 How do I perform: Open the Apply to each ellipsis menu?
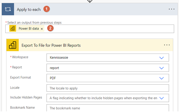click(172, 9)
